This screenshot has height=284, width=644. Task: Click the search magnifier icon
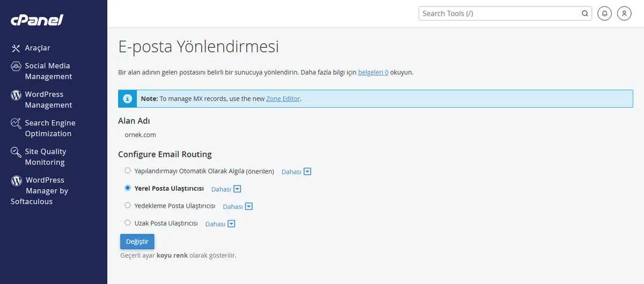click(585, 13)
